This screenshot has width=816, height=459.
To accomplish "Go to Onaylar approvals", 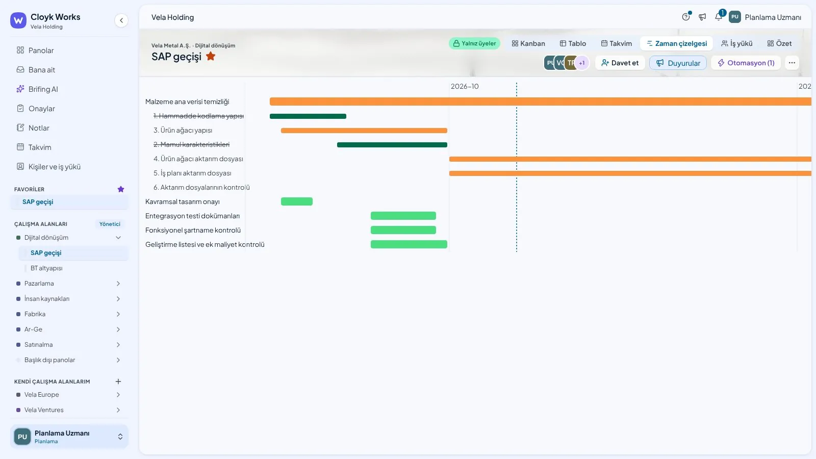I will pos(69,109).
